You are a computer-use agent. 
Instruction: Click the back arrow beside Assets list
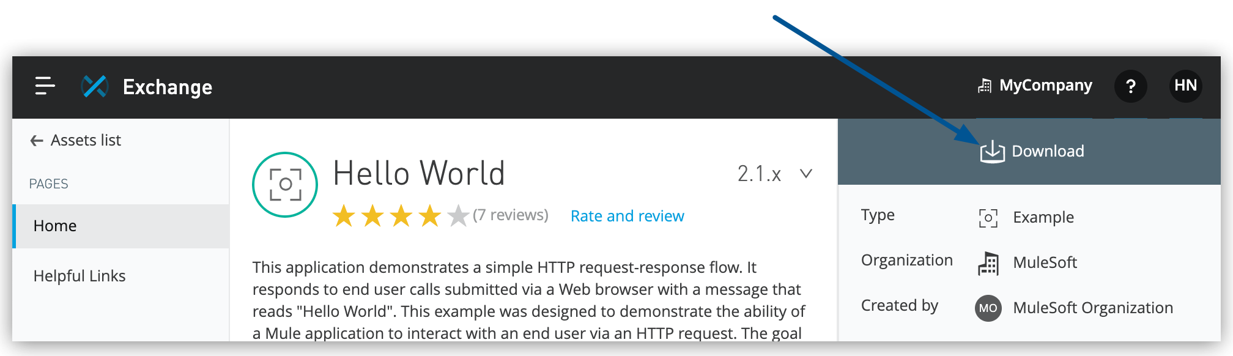[x=37, y=141]
